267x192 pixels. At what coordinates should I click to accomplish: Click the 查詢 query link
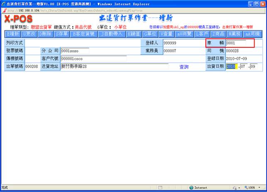pos(184,66)
